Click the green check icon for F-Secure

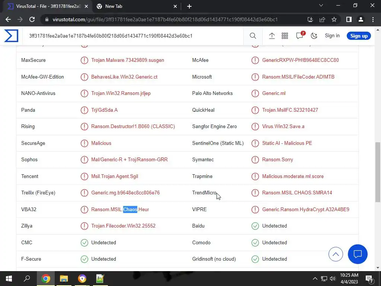tap(84, 259)
